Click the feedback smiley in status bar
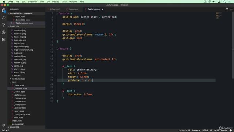 [x=231, y=131]
